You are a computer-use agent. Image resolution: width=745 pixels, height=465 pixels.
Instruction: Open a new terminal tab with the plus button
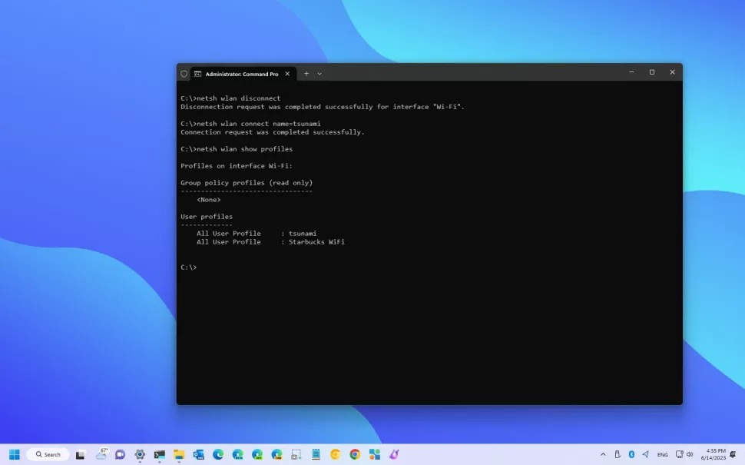click(306, 73)
